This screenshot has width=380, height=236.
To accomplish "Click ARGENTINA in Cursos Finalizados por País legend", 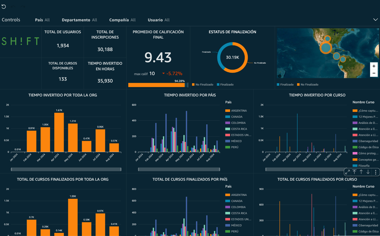I will 236,195.
